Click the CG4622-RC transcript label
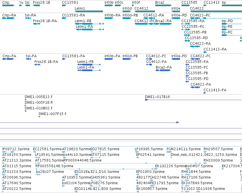The image size is (242, 193). coord(200,15)
